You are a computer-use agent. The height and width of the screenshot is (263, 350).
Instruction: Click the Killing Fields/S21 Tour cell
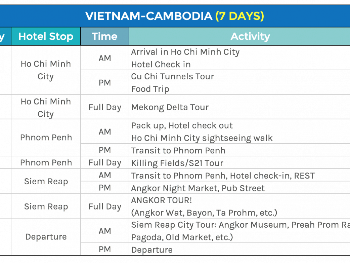coord(177,163)
